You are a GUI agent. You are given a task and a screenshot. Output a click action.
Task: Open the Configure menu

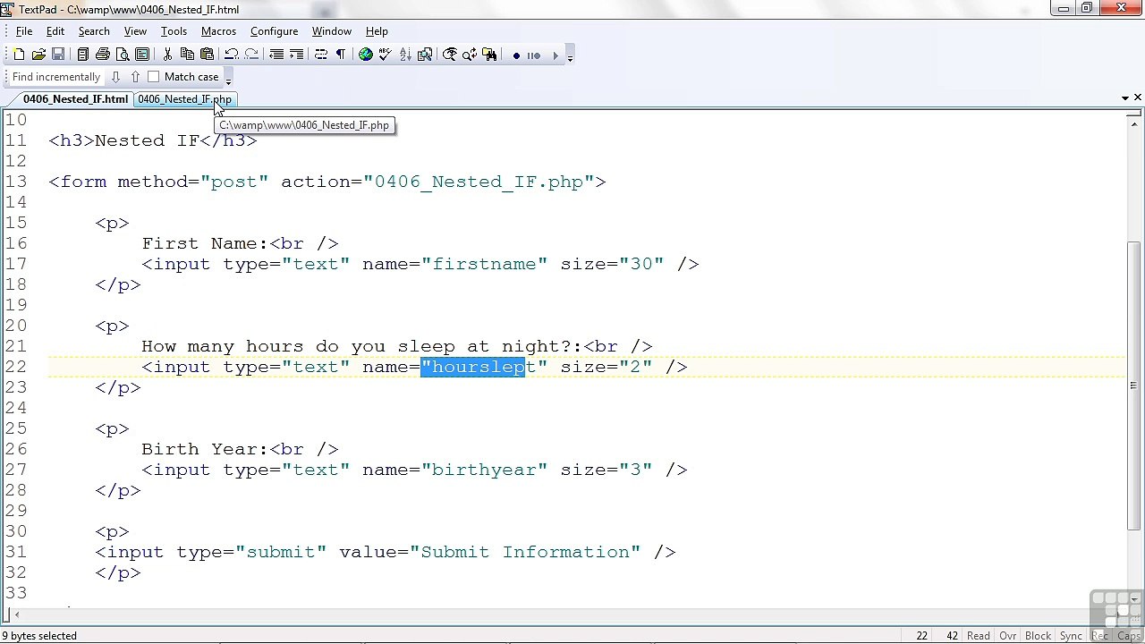coord(274,31)
